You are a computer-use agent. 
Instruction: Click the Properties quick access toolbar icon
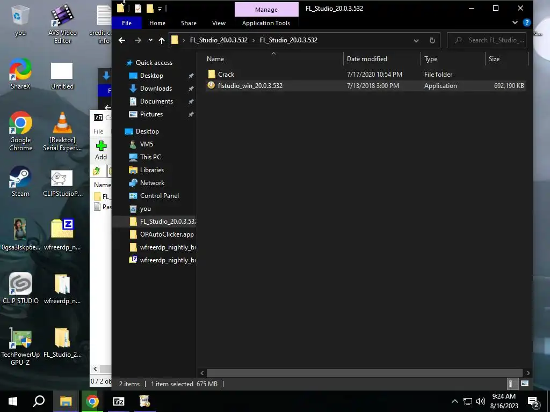click(138, 9)
